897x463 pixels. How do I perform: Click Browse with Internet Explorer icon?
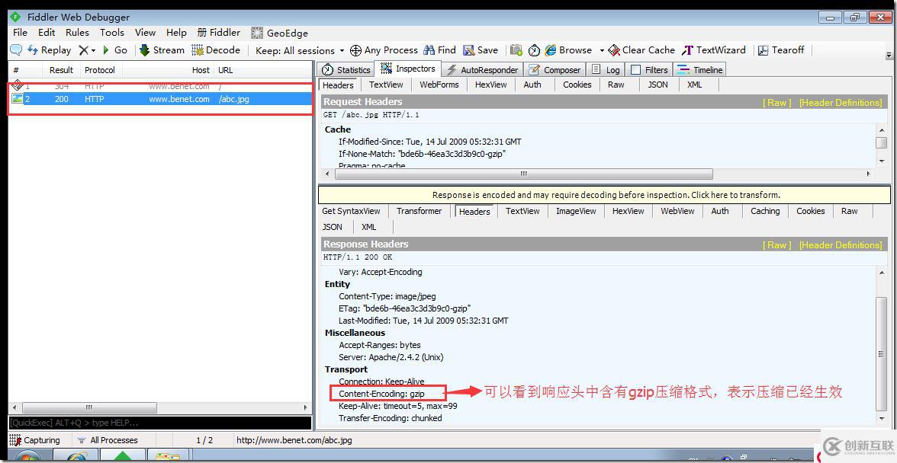[x=569, y=50]
